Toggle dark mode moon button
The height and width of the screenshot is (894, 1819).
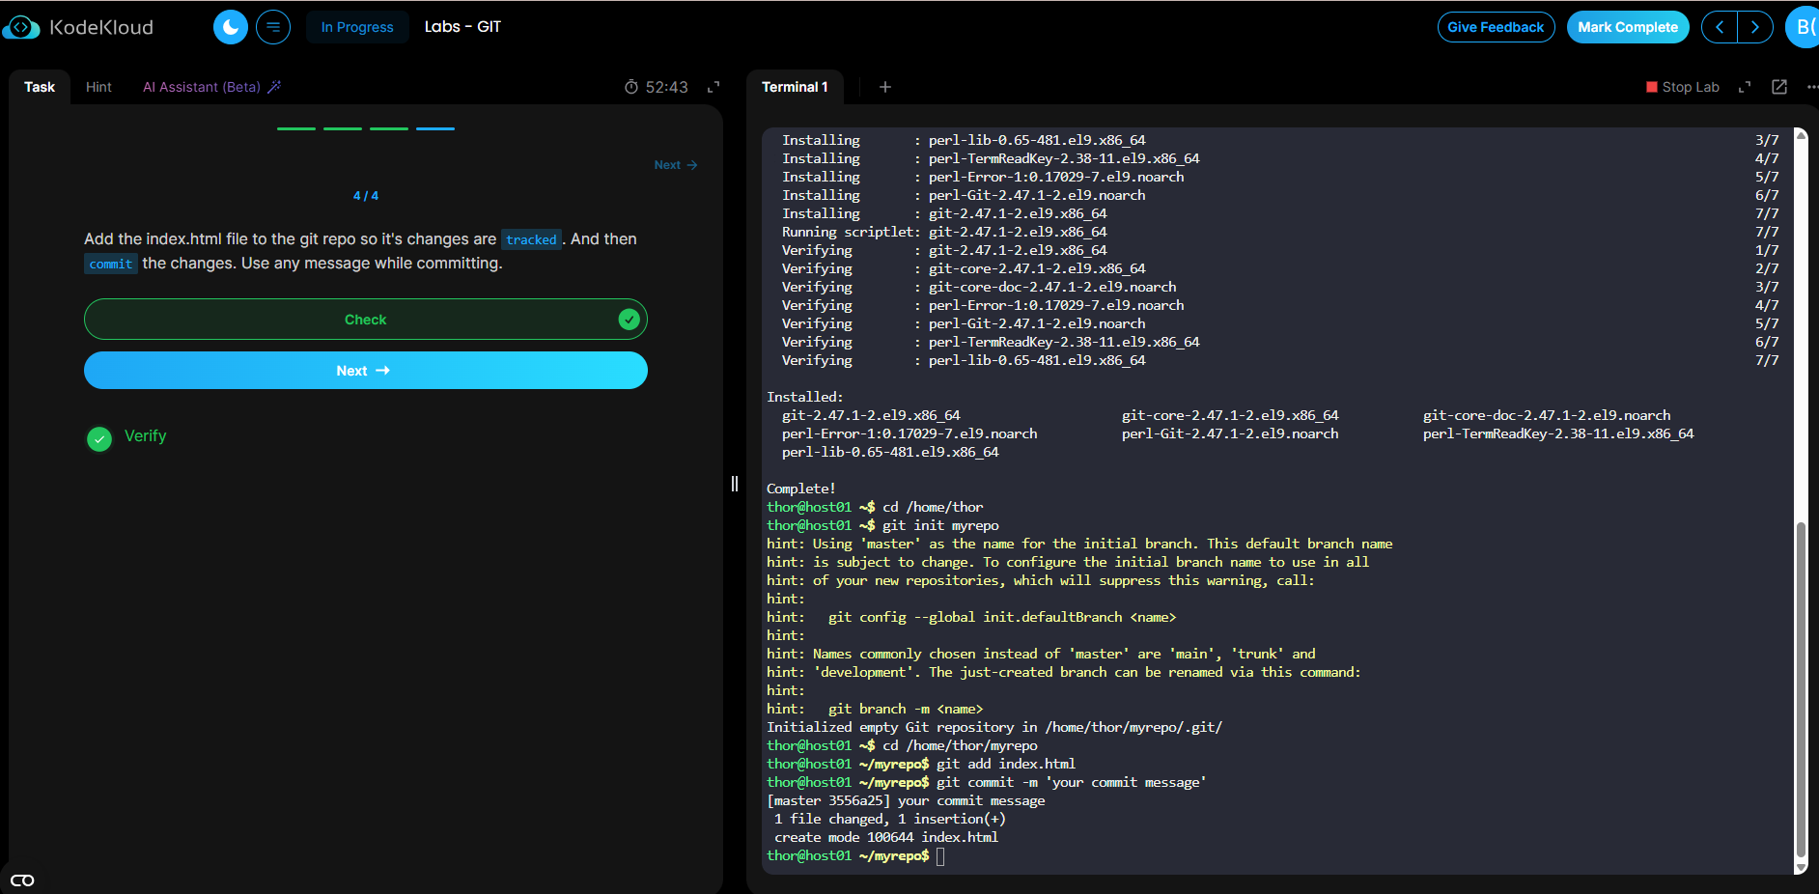[x=230, y=27]
